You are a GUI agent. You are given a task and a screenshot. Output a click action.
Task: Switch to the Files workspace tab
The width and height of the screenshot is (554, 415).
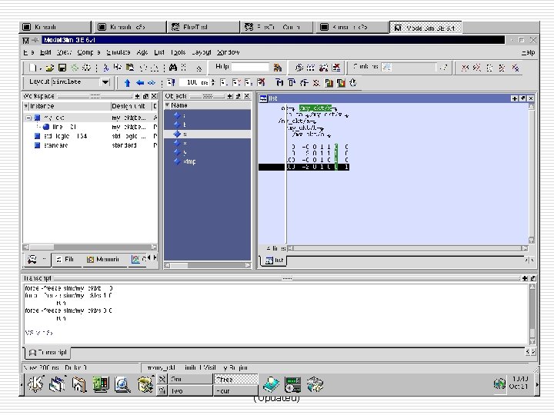pyautogui.click(x=66, y=260)
